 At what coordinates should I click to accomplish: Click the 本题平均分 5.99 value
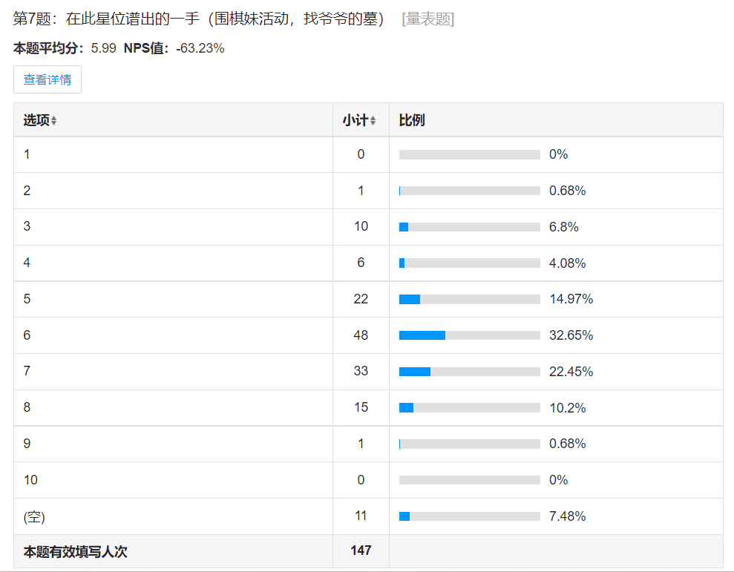103,48
